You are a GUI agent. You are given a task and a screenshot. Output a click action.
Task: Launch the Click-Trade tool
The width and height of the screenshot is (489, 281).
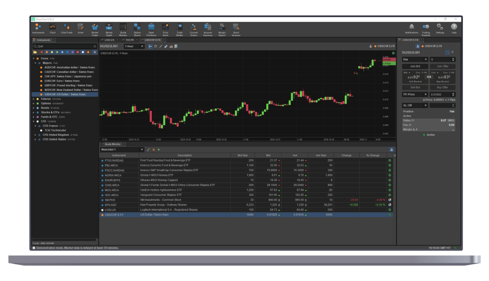[66, 29]
